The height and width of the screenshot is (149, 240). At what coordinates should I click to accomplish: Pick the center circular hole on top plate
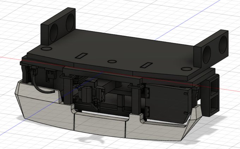[112, 61]
